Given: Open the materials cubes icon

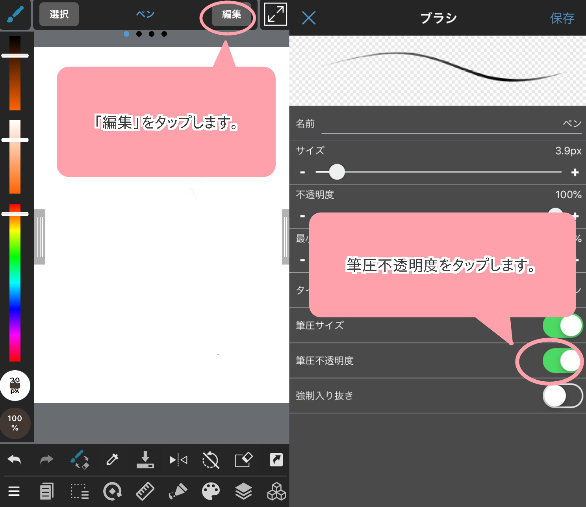Looking at the screenshot, I should (276, 491).
